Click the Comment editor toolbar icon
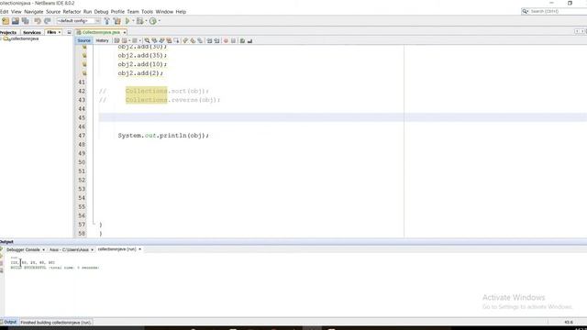 pyautogui.click(x=242, y=40)
